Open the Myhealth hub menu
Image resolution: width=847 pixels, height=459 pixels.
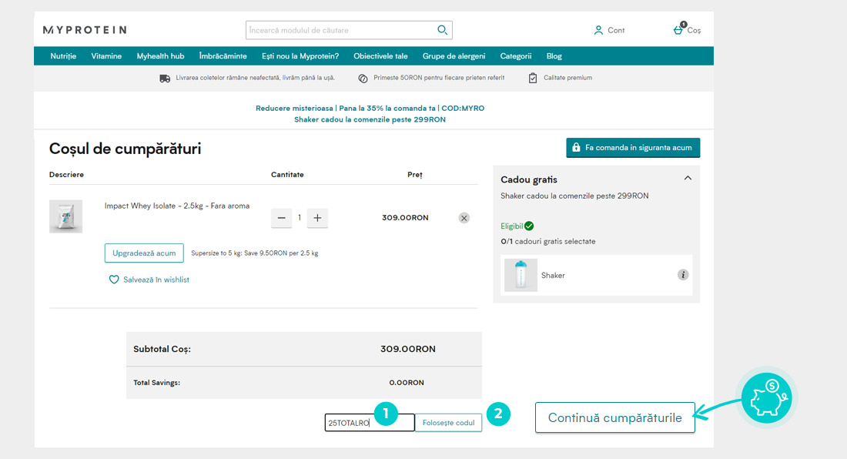160,56
